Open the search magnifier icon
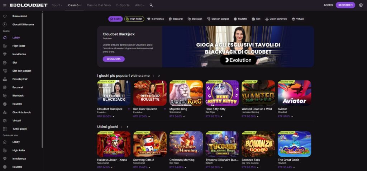The width and height of the screenshot is (367, 171). pyautogui.click(x=151, y=5)
